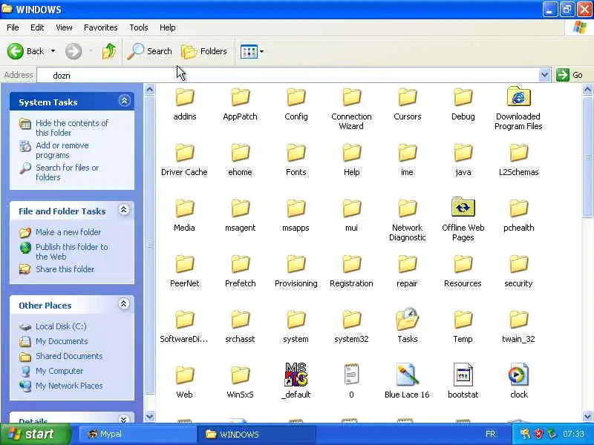Open My Computer link
This screenshot has height=445, width=594.
coord(59,371)
